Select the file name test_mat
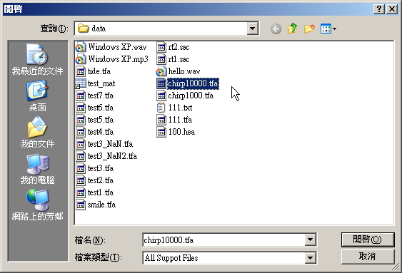Image resolution: width=402 pixels, height=273 pixels. point(101,83)
